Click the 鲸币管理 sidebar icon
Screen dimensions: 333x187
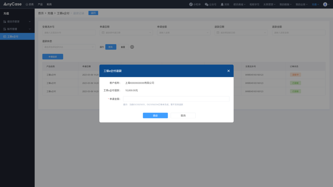pos(5,29)
